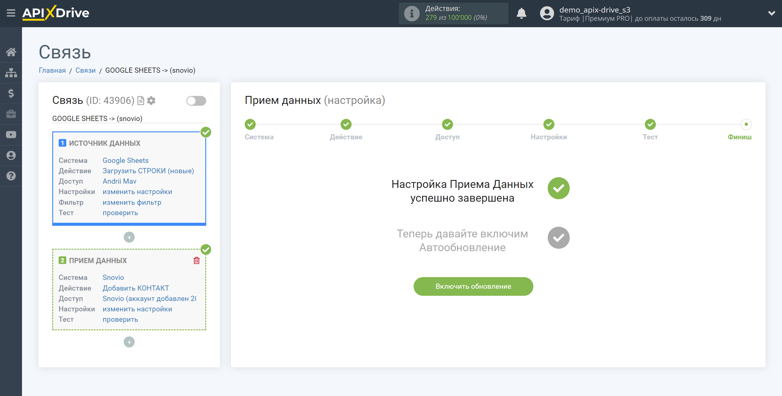Open the help question mark icon

[x=11, y=176]
